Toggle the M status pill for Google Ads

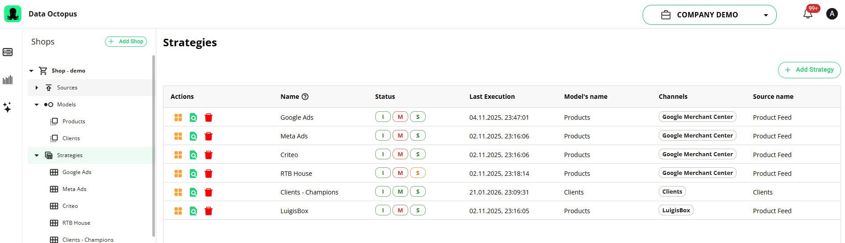(x=400, y=117)
